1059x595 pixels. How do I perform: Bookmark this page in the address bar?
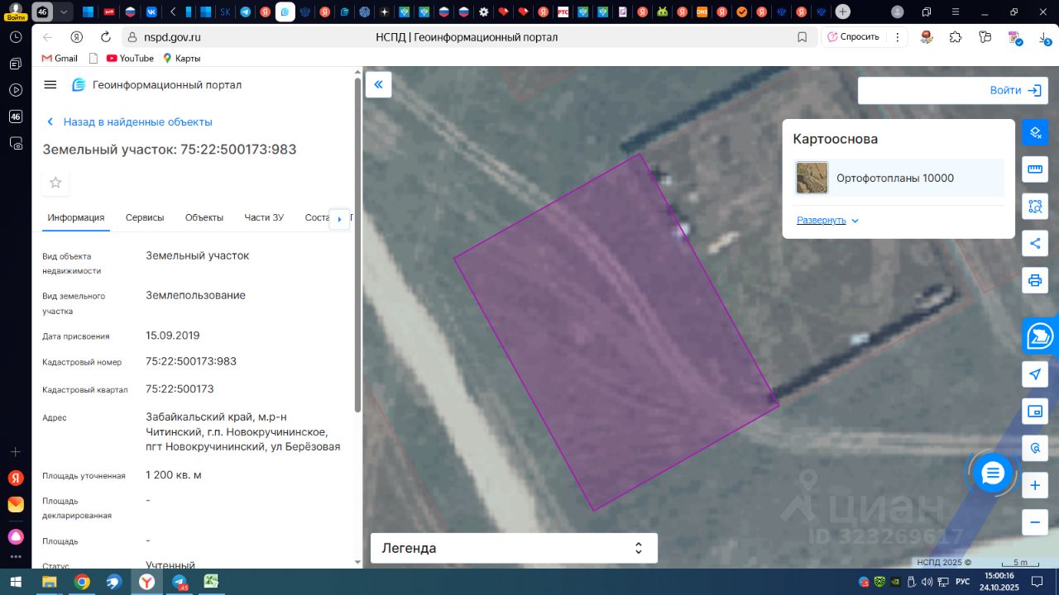click(802, 37)
